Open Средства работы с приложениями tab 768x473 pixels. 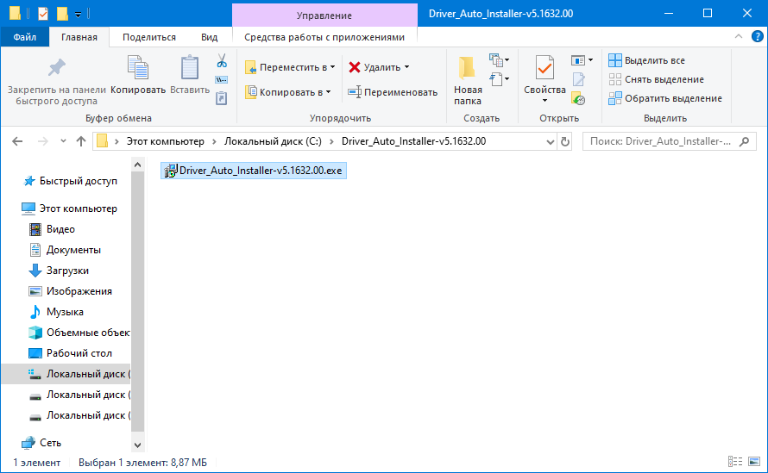point(324,37)
